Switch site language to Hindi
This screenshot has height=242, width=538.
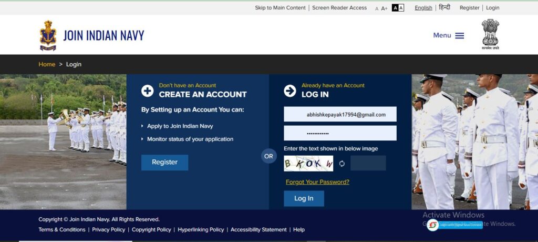coord(444,7)
